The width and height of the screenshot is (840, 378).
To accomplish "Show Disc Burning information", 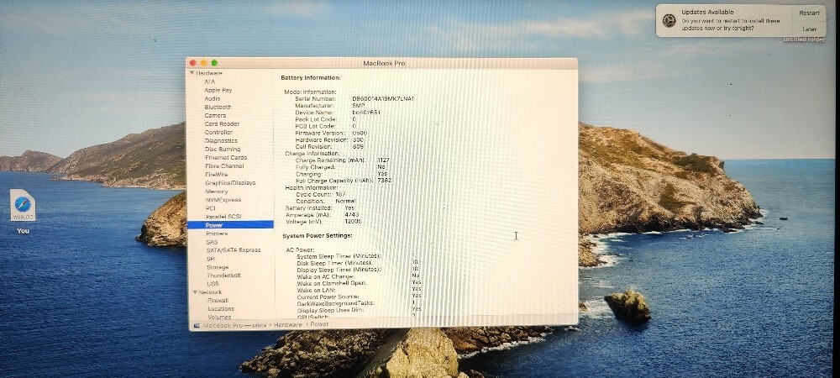I will click(x=223, y=149).
